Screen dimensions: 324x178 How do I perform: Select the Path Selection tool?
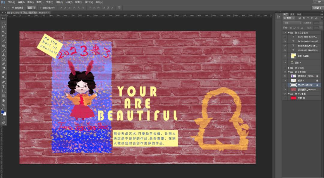[x=3, y=91]
